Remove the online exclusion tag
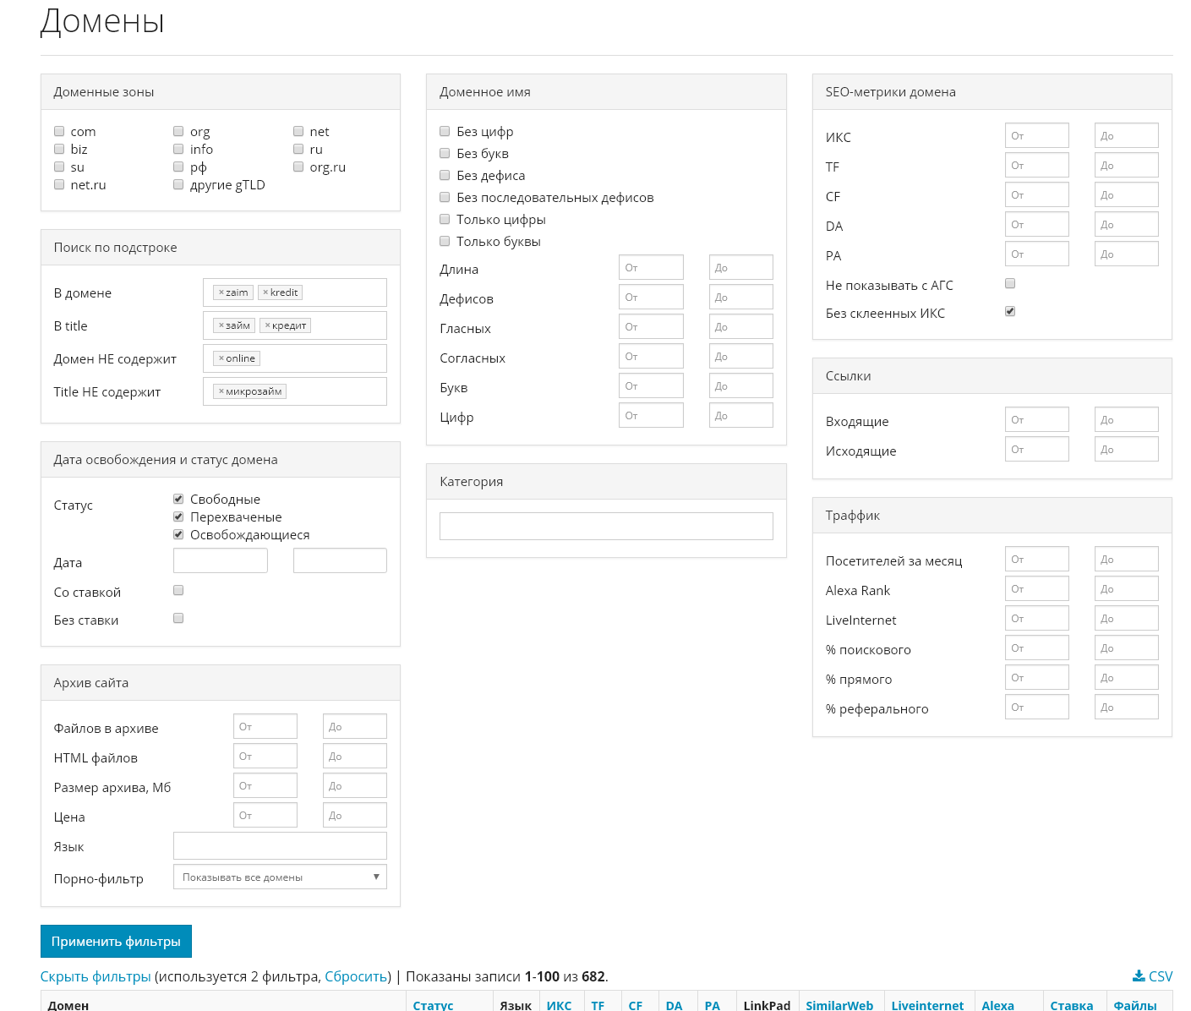 221,358
